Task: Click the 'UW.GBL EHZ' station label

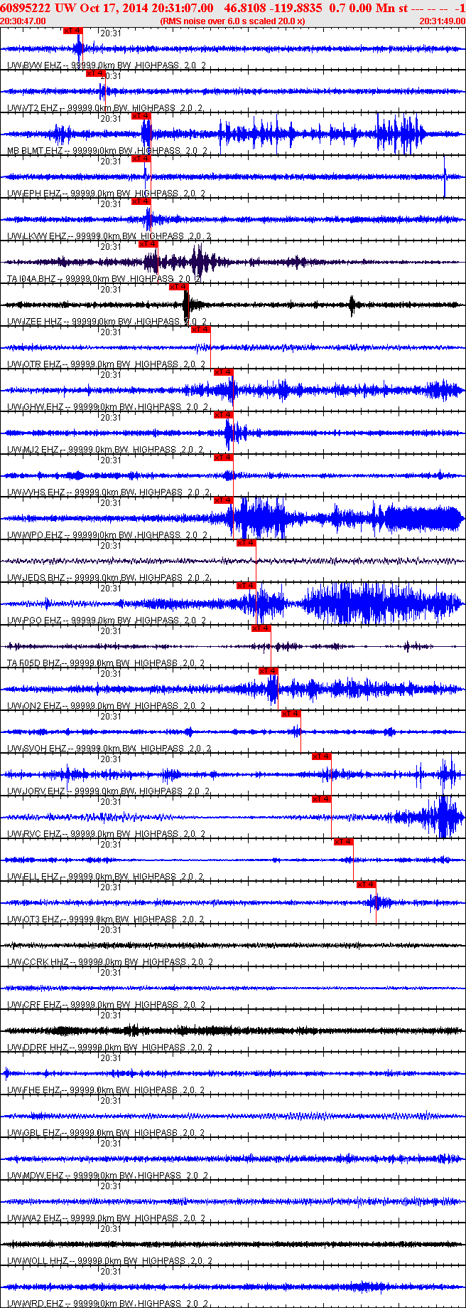Action: [x=34, y=1133]
